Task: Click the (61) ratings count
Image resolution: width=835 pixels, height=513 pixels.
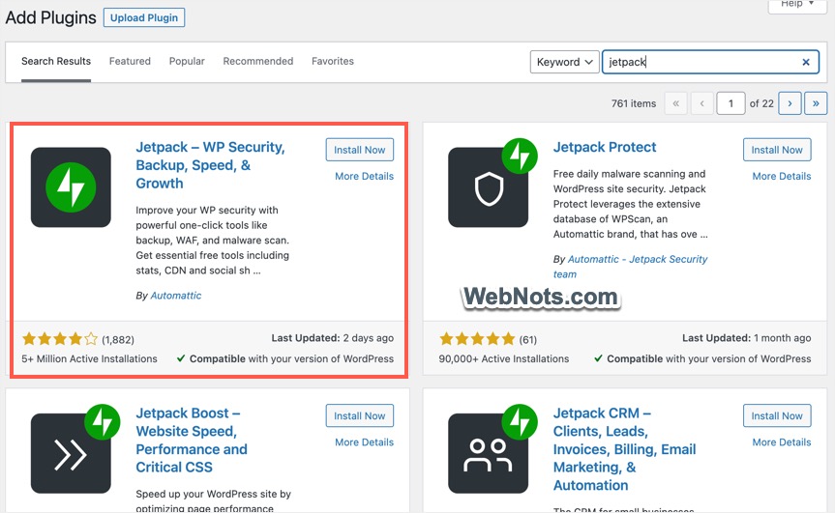Action: [x=527, y=340]
